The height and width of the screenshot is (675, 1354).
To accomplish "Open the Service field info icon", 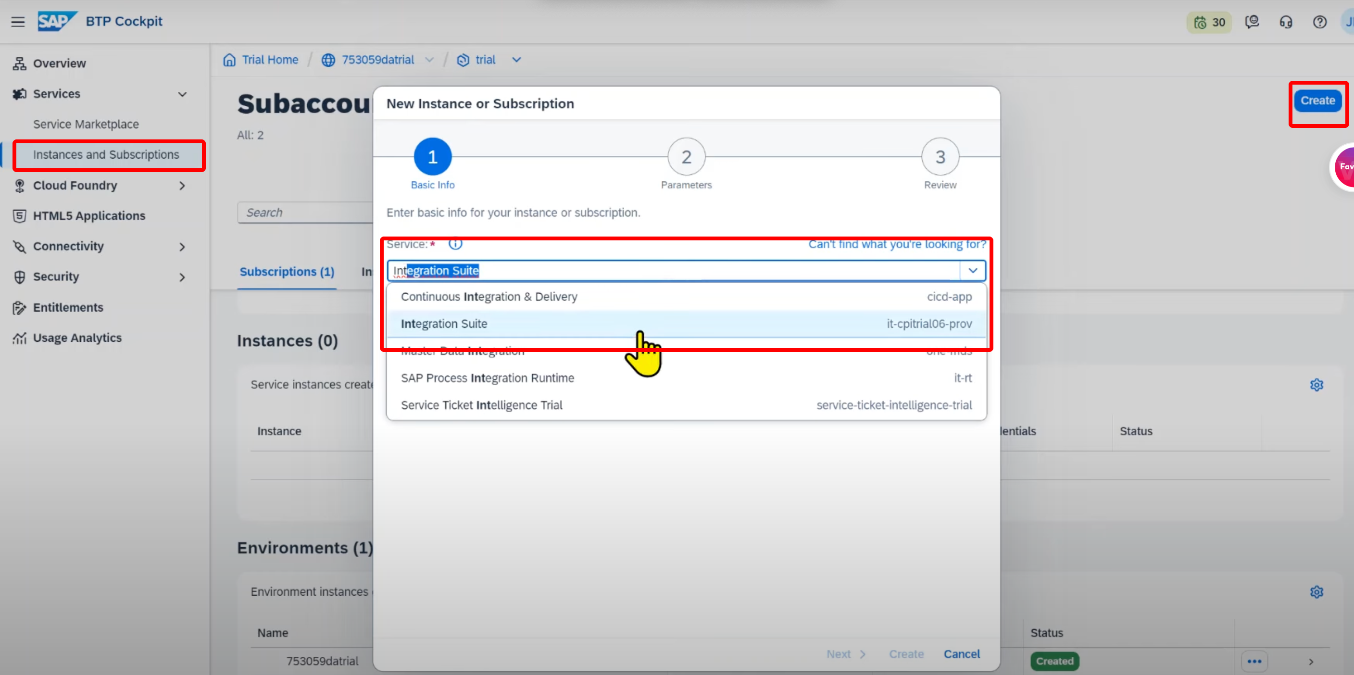I will 455,244.
